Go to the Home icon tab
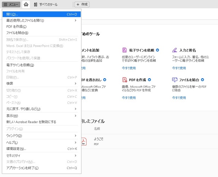 click(26, 5)
